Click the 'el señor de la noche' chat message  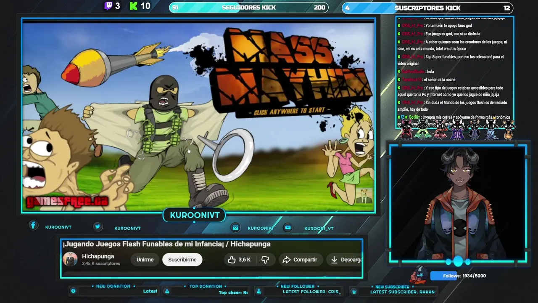pyautogui.click(x=440, y=80)
